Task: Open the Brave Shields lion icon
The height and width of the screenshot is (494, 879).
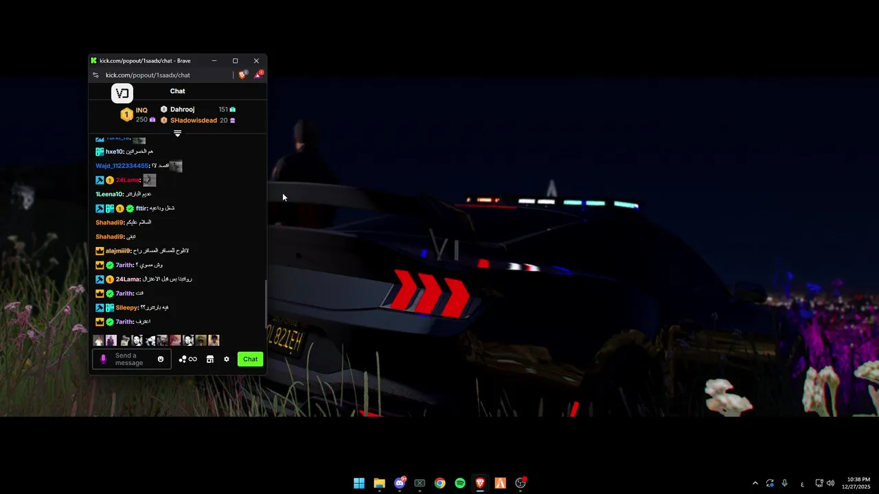Action: coord(242,75)
